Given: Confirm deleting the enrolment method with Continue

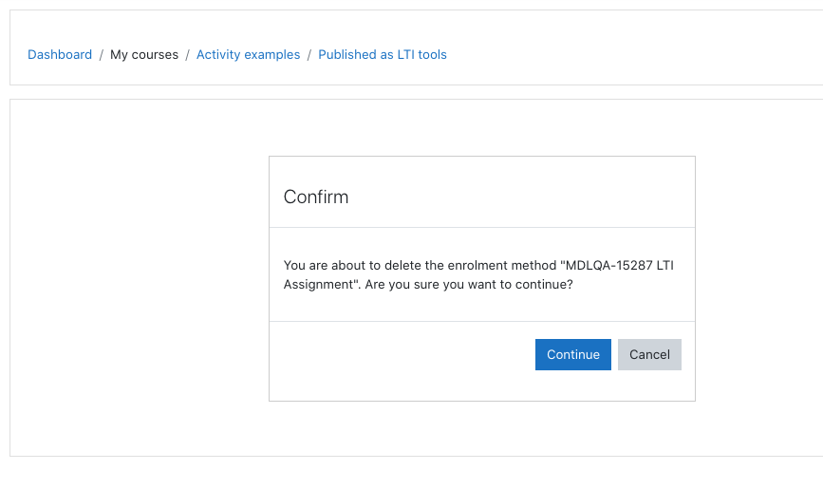Looking at the screenshot, I should click(572, 354).
